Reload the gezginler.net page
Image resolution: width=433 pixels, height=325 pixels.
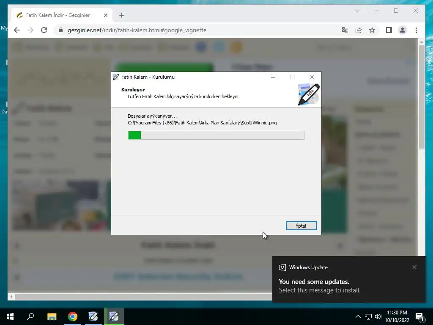[44, 30]
